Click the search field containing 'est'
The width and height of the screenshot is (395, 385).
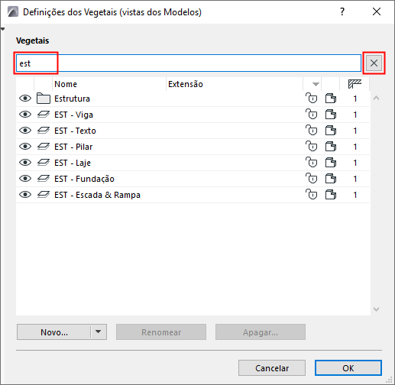(188, 63)
